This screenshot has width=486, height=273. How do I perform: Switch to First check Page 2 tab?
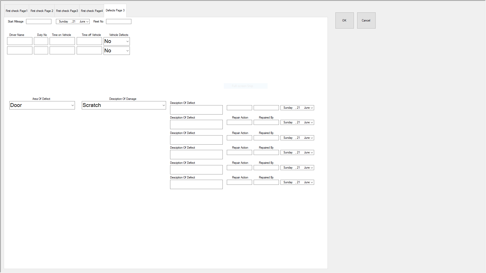pos(42,11)
